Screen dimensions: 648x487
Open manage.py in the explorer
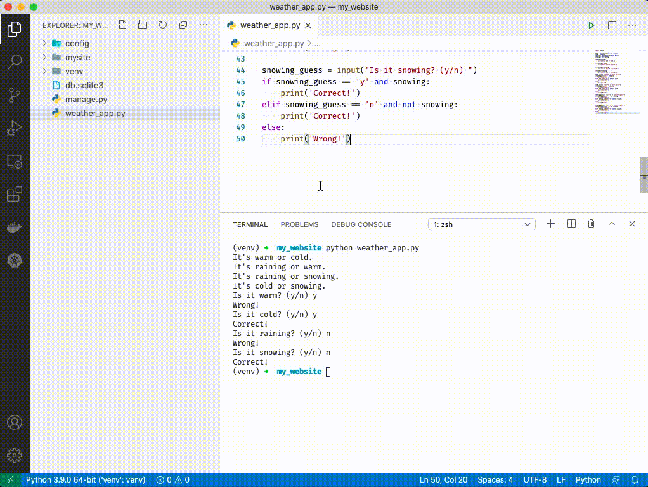(x=86, y=100)
